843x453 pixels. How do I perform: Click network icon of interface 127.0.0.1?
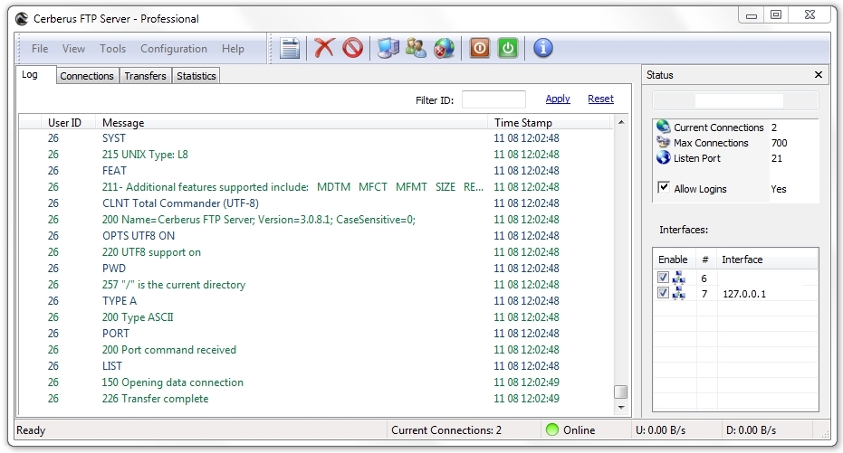point(679,293)
